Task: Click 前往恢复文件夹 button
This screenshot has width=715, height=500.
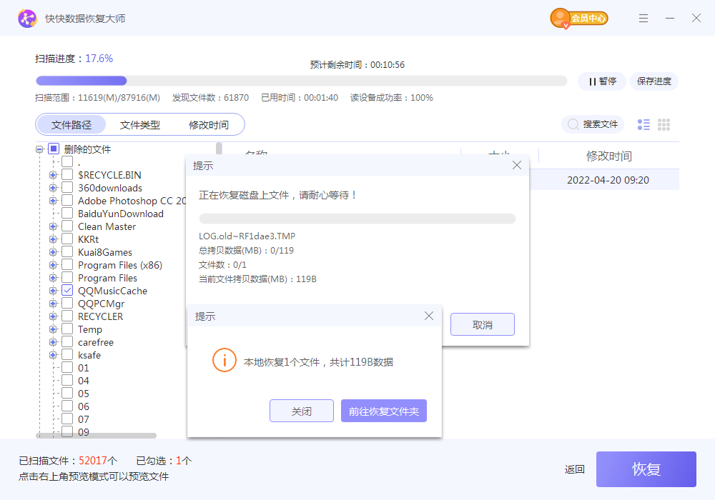Action: (x=384, y=411)
